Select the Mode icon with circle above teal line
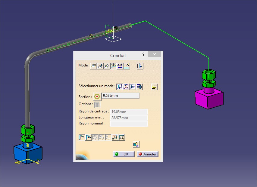257x187 pixels. tap(127, 66)
